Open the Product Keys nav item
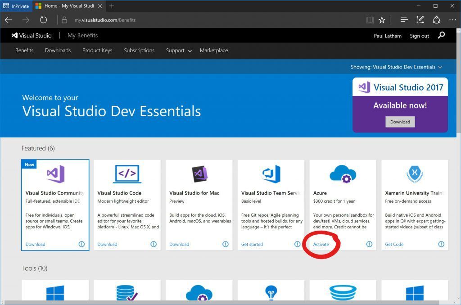 click(x=97, y=50)
